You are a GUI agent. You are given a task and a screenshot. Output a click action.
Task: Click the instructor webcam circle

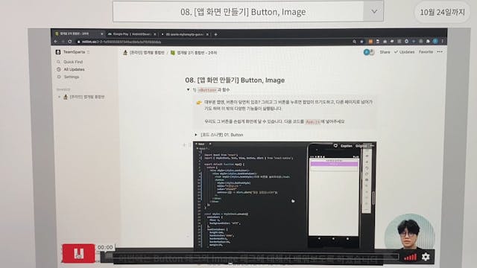[409, 232]
